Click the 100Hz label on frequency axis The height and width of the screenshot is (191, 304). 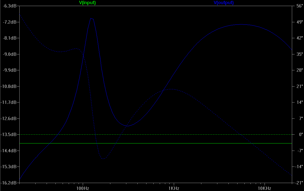coord(83,188)
